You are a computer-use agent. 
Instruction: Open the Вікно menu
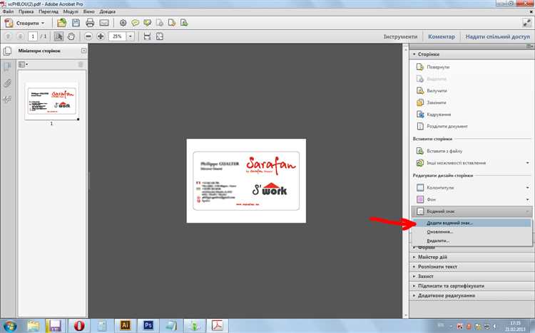[88, 11]
